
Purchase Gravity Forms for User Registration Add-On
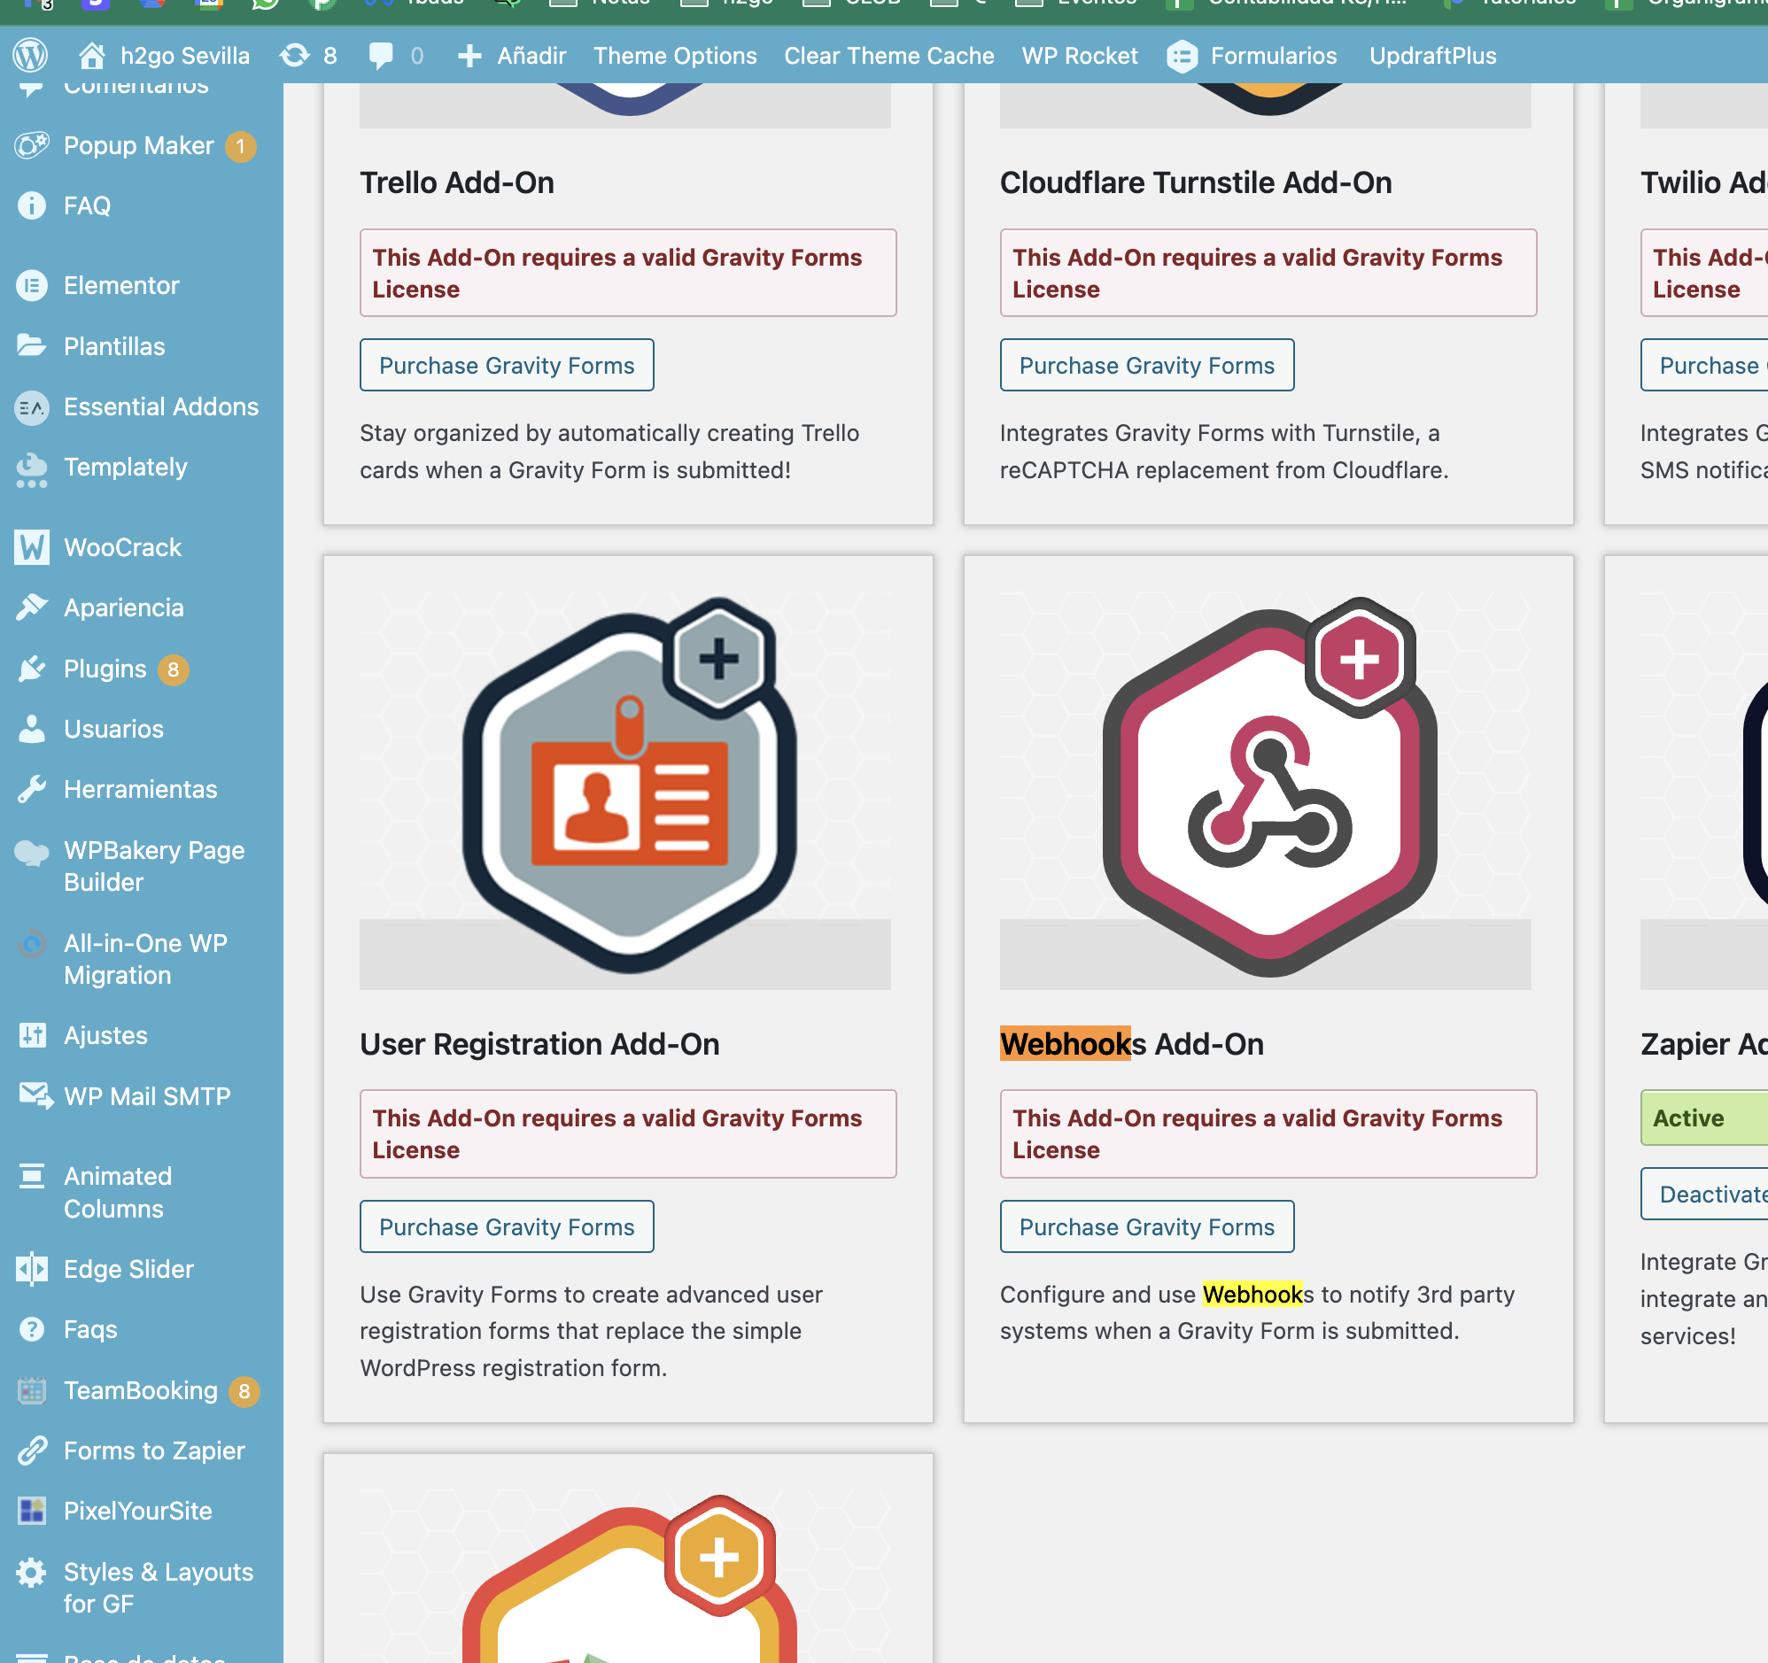coord(507,1227)
